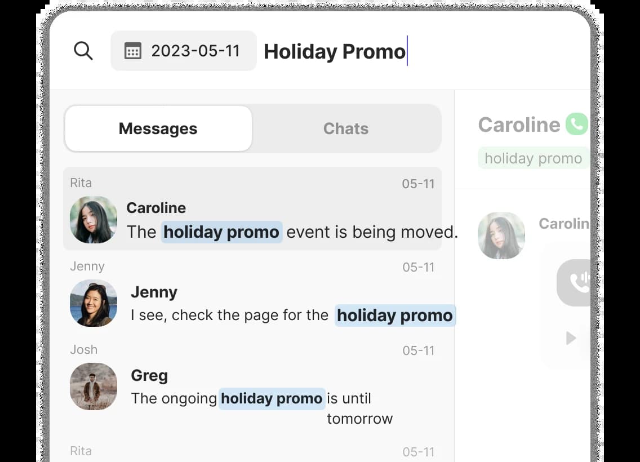Image resolution: width=640 pixels, height=462 pixels.
Task: Open message 'holiday promo event is being moved'
Action: (x=292, y=232)
